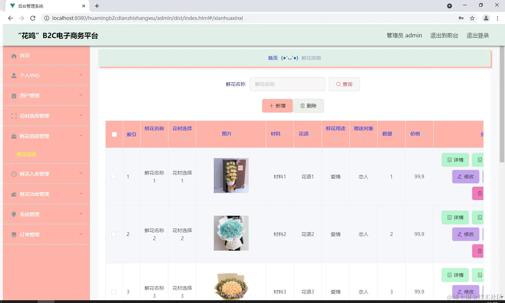Screen dimensions: 505x303
Task: View site information icon in address bar
Action: [x=47, y=18]
